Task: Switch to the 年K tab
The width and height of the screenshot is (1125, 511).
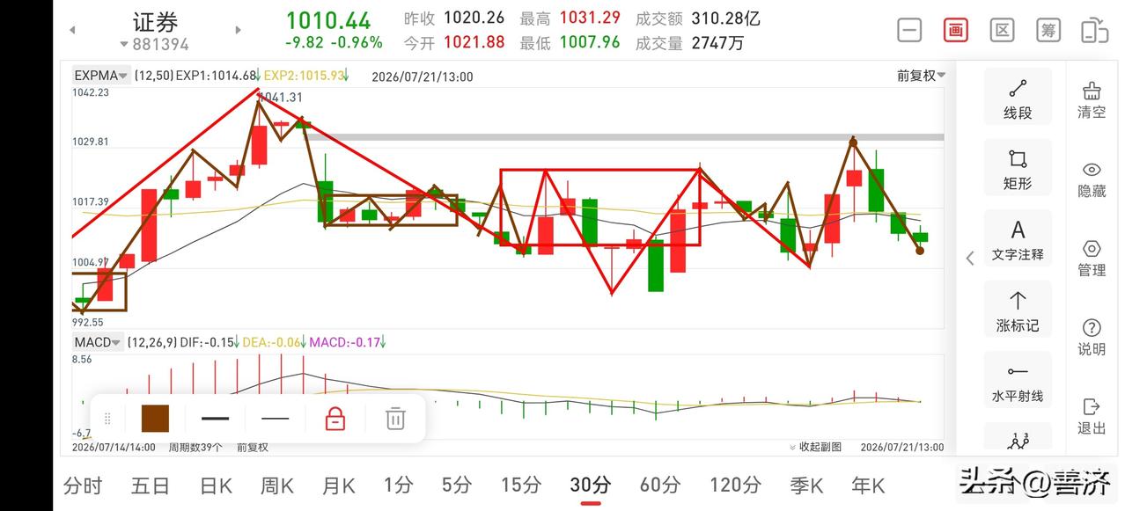Action: [x=868, y=485]
